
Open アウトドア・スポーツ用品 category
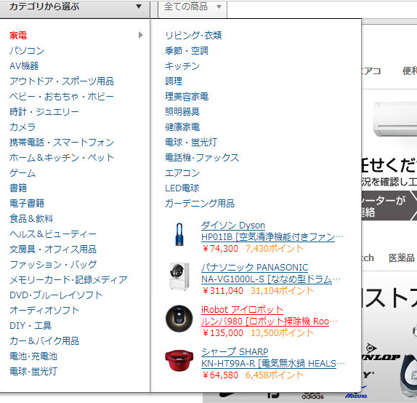tap(62, 81)
